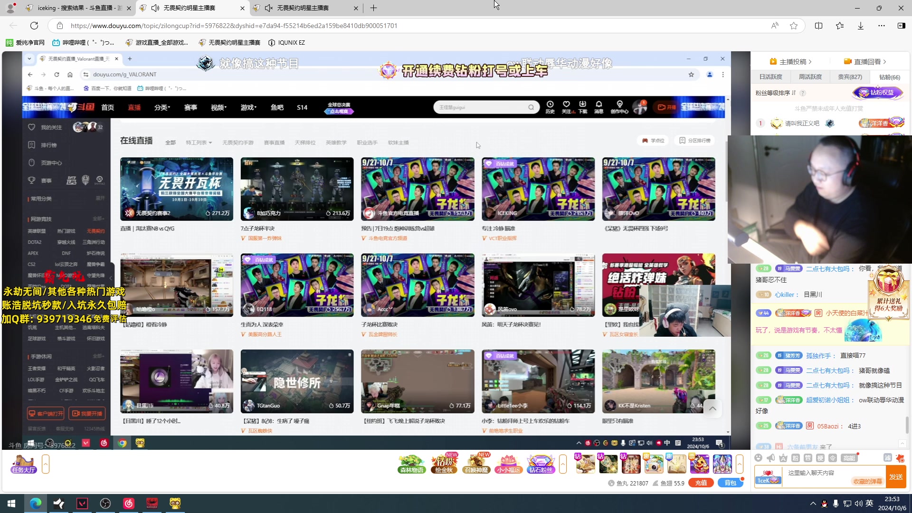Mute the active tab's speaker icon
Screen dimensions: 912x513
(x=155, y=8)
